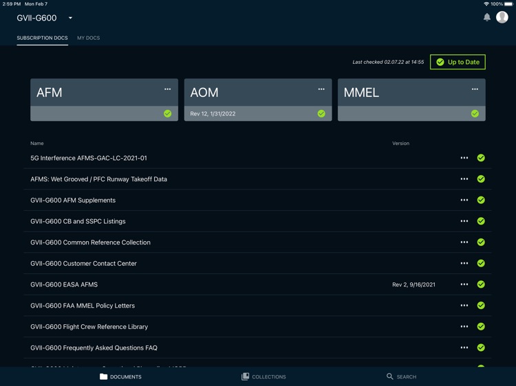Go to the Collections bottom tab
Image resolution: width=516 pixels, height=386 pixels.
(x=264, y=376)
